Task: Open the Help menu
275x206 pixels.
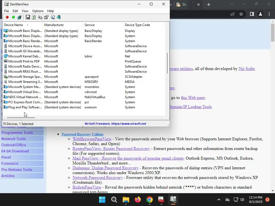Action: pos(50,11)
